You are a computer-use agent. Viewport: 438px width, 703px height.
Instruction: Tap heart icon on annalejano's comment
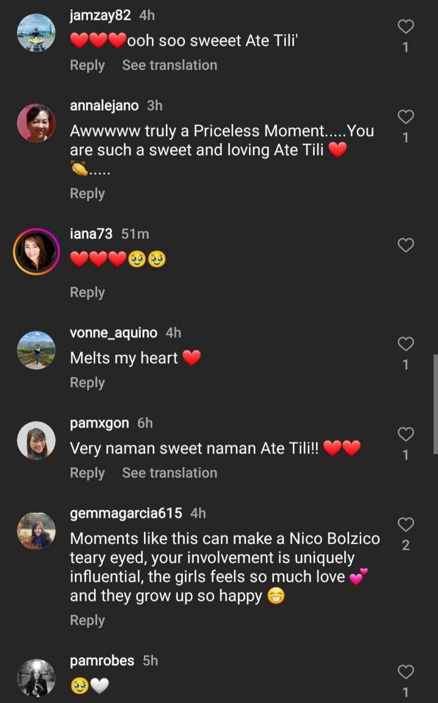click(x=405, y=117)
